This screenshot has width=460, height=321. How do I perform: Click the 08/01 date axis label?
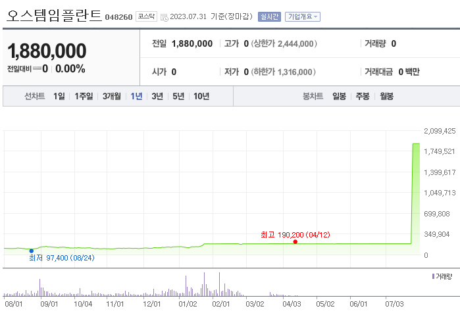(14, 304)
